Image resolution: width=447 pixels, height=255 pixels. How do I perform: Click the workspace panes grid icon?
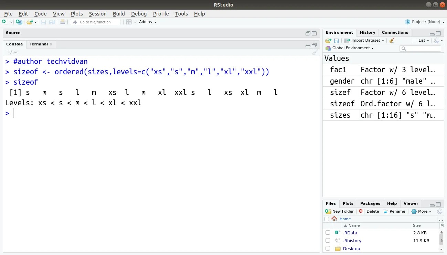click(x=129, y=22)
